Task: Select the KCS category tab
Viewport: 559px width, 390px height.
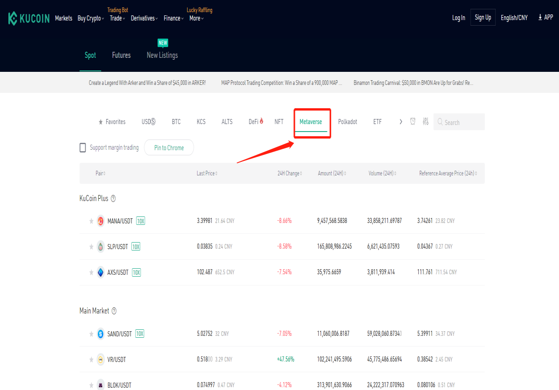Action: [201, 122]
